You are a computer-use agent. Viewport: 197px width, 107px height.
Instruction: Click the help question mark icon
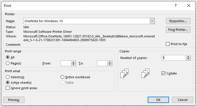point(176,5)
